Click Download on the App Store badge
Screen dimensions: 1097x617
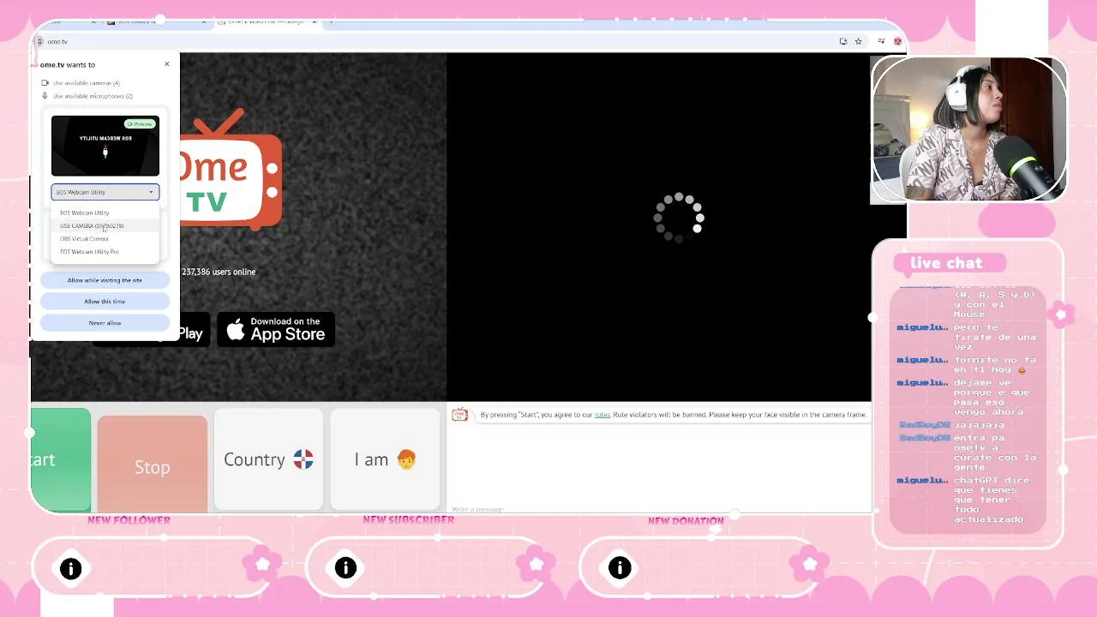coord(276,330)
